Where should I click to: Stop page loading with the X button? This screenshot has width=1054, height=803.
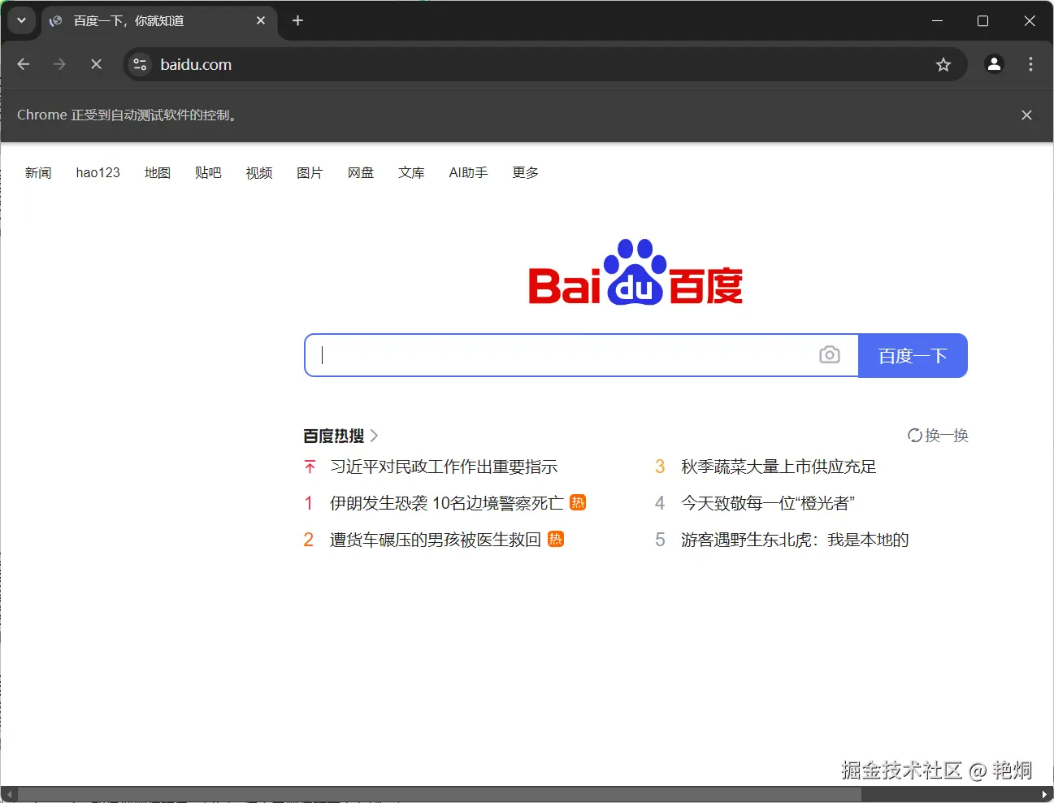(96, 64)
